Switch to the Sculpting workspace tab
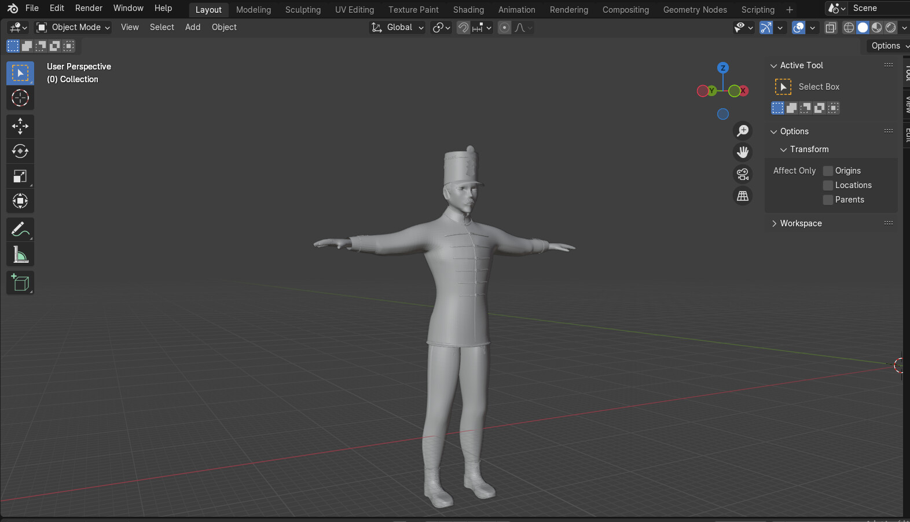Viewport: 910px width, 522px height. (303, 10)
